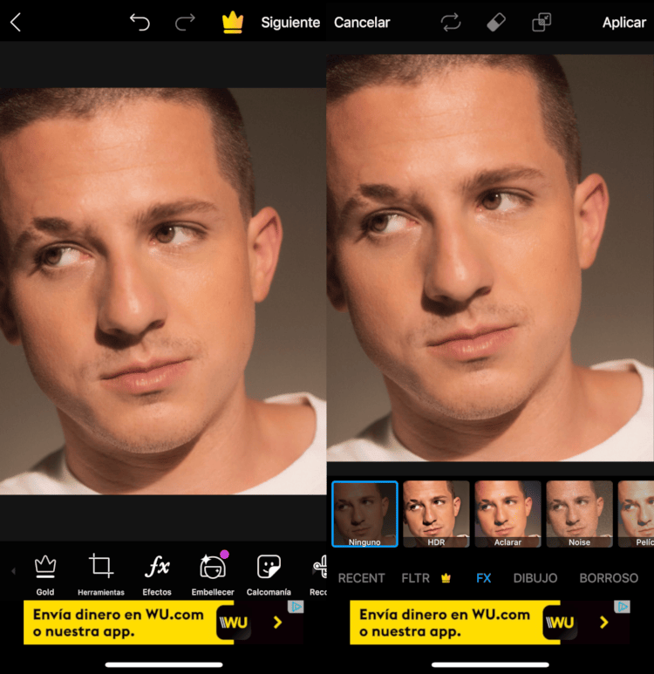The height and width of the screenshot is (674, 654).
Task: Select the HDR effect thumbnail
Action: 436,514
